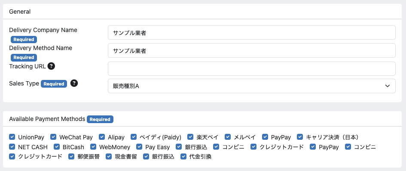Click the chevron arrow in 販売種別A selector
406x171 pixels.
(x=388, y=86)
